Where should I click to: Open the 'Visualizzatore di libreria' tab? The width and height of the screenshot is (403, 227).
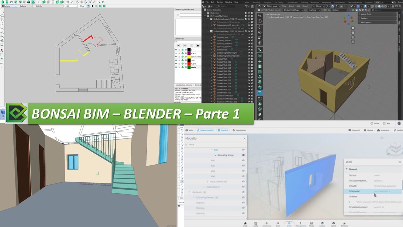[184, 85]
